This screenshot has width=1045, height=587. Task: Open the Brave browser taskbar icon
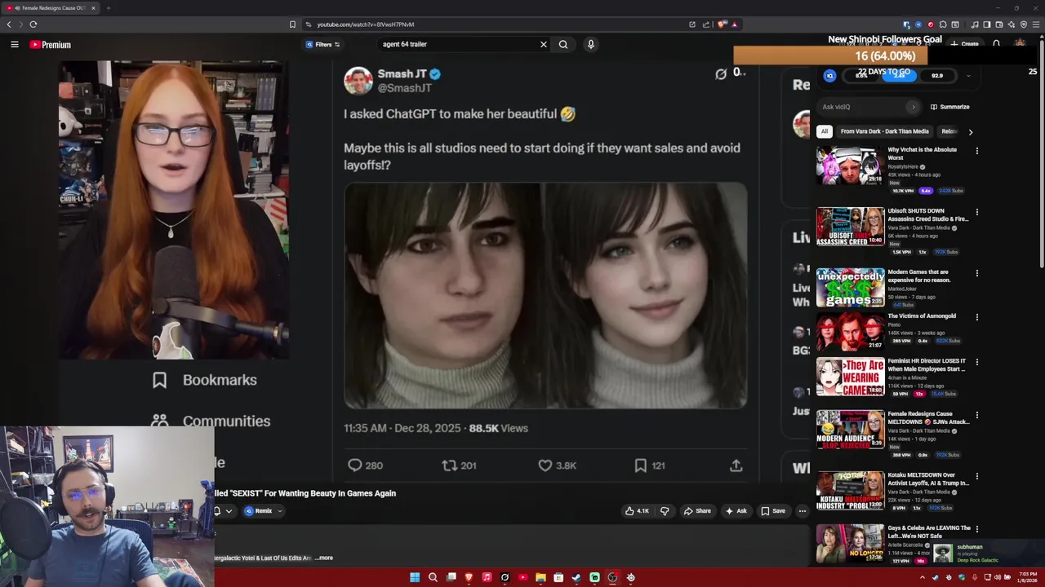(x=469, y=577)
